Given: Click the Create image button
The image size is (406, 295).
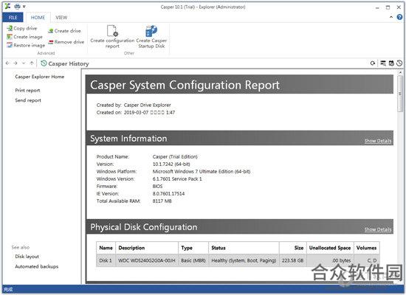Looking at the screenshot, I should pos(24,37).
